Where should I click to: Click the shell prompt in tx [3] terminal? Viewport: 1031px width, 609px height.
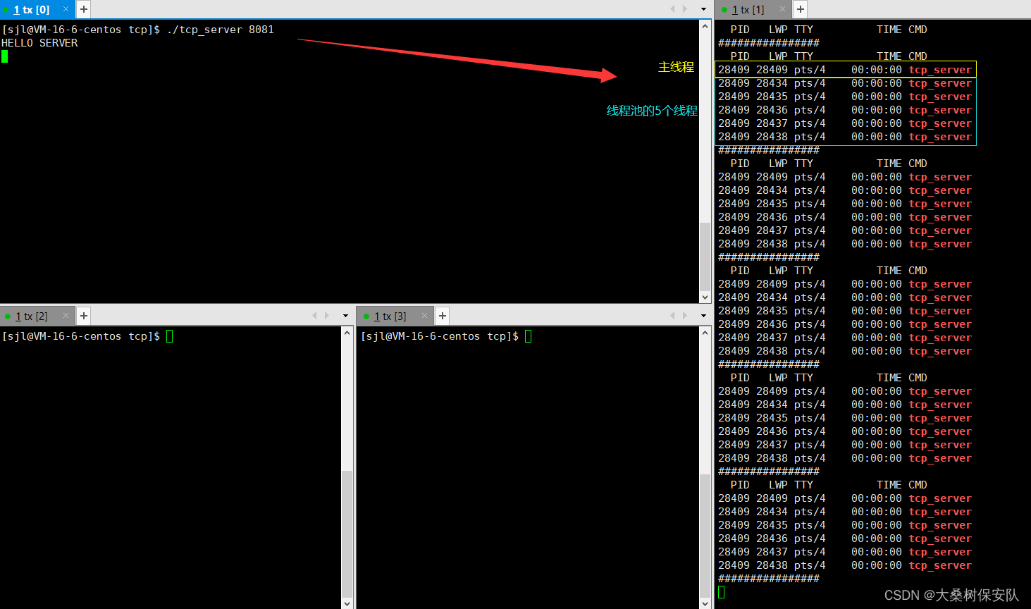(440, 336)
